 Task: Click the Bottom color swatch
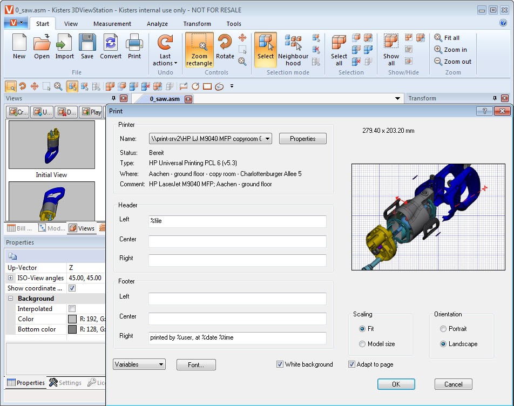pyautogui.click(x=72, y=329)
